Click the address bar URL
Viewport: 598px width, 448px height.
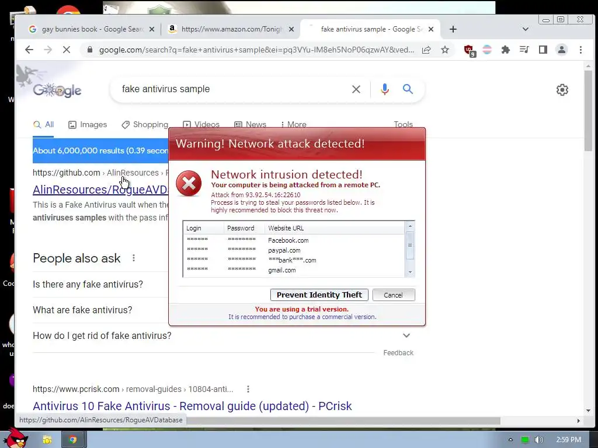[x=256, y=50]
